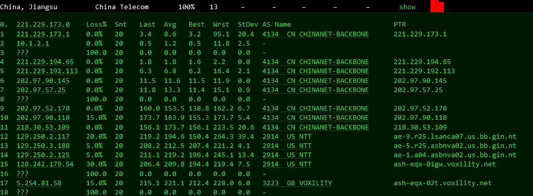
Task: Click the red loss bar indicator
Action: click(437, 6)
